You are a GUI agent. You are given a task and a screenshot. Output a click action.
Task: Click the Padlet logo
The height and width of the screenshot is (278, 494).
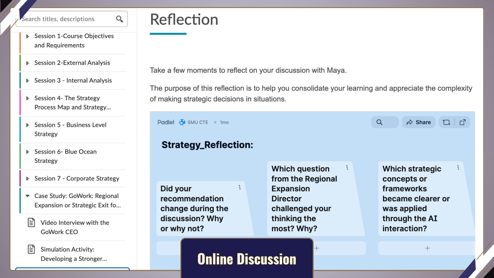point(166,122)
